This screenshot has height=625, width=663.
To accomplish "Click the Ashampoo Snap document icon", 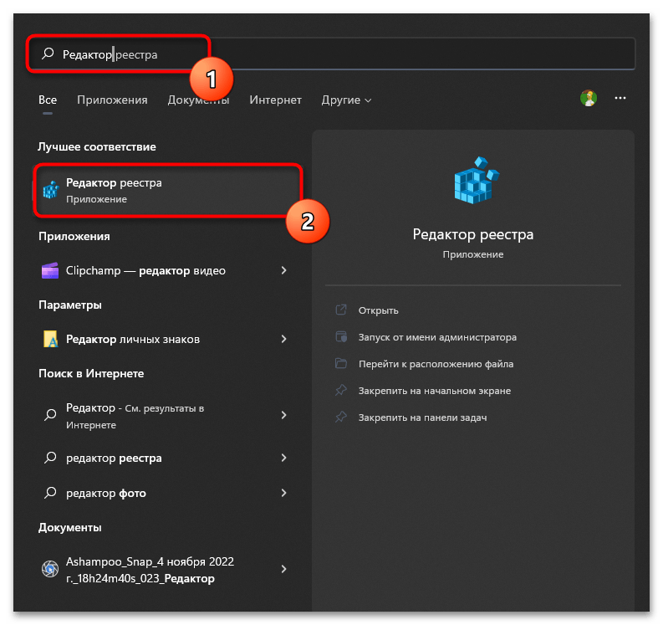I will tap(50, 569).
